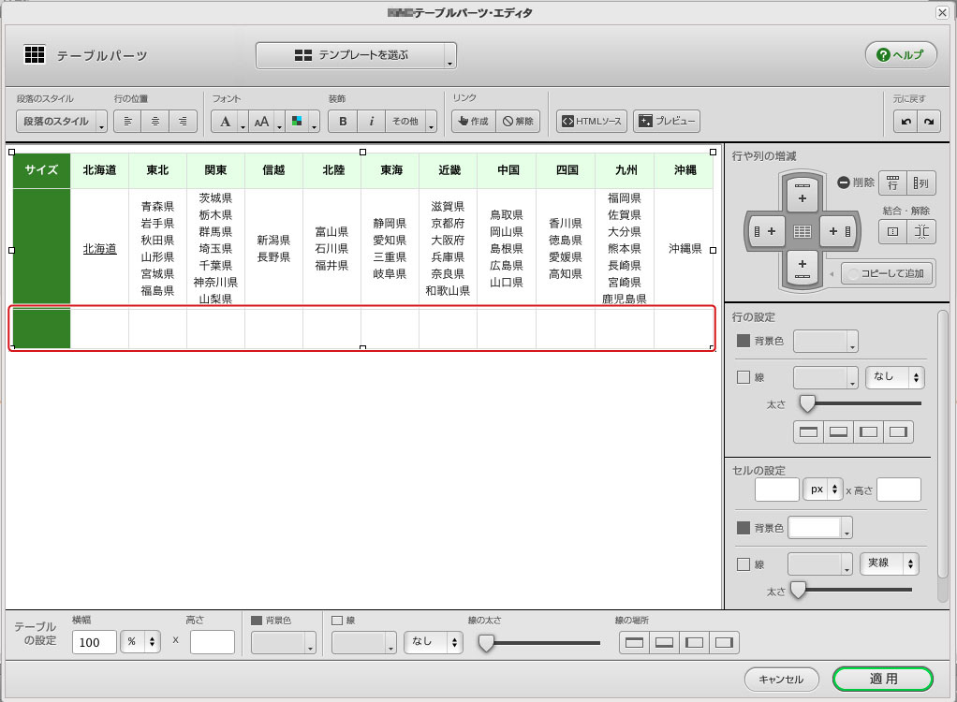Viewport: 957px width, 702px height.
Task: Toggle the コピーして追加 option
Action: 888,273
